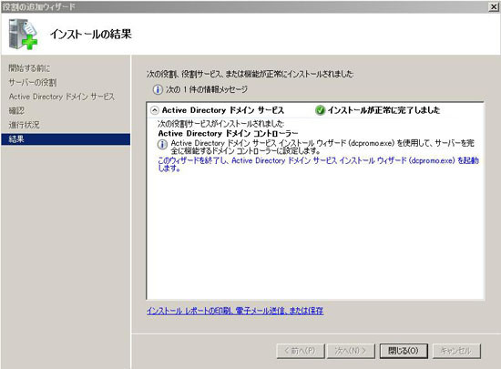Select the highlighted 結果 step

66,139
